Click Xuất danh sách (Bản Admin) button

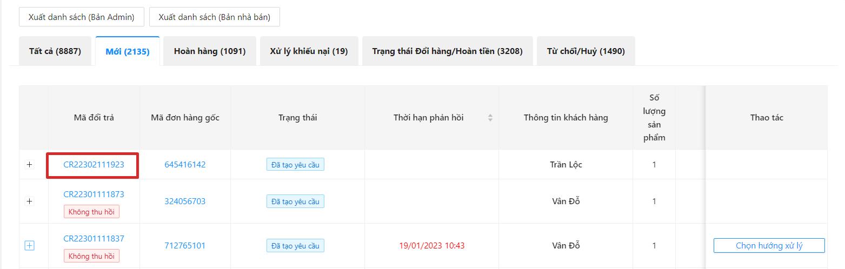tap(82, 17)
